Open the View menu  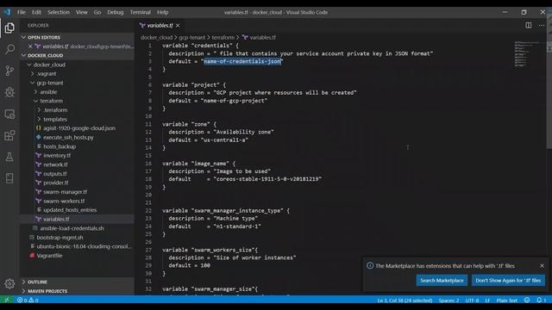[x=82, y=12]
